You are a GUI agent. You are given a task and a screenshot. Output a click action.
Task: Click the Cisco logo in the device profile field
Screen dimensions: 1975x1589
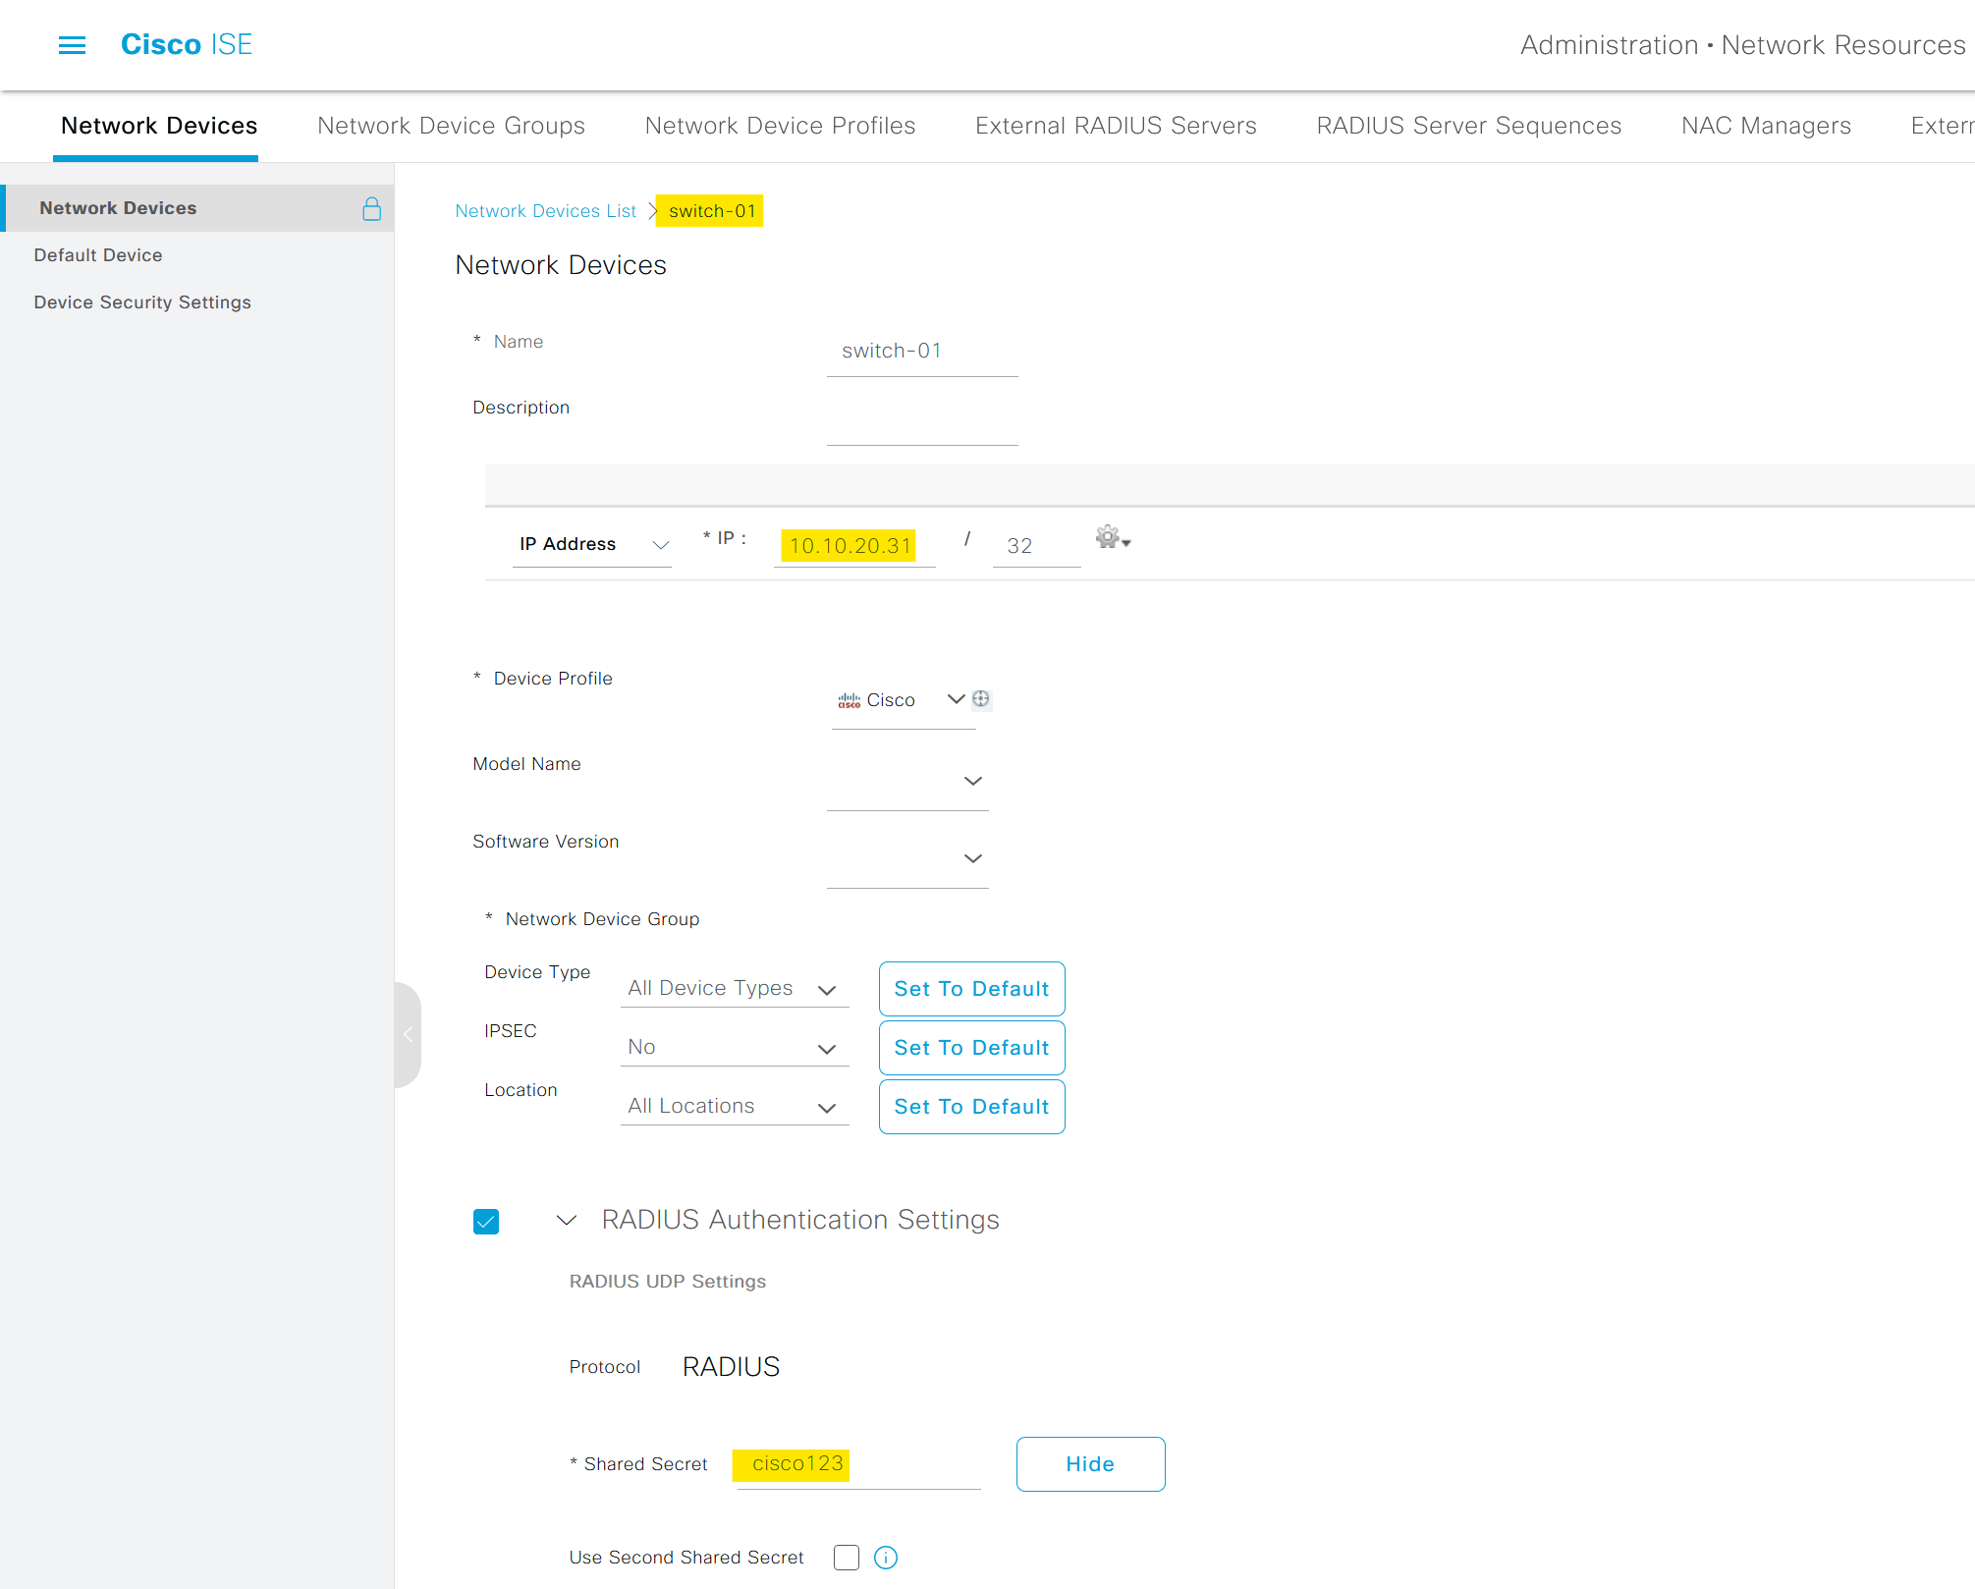click(x=850, y=699)
